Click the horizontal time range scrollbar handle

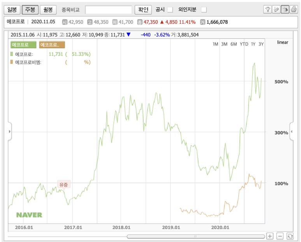pos(195,237)
